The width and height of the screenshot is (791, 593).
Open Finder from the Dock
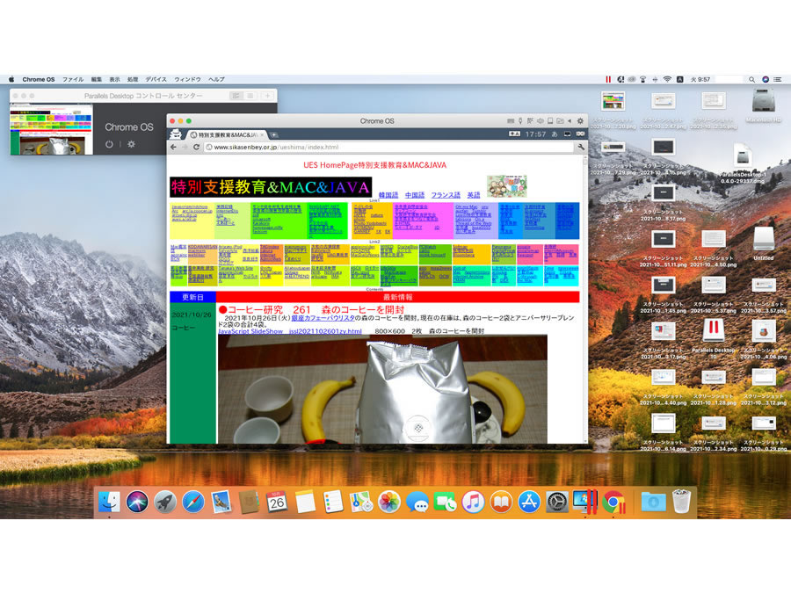pos(109,502)
